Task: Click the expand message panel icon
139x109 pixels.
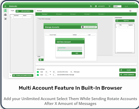Action: coord(130,11)
